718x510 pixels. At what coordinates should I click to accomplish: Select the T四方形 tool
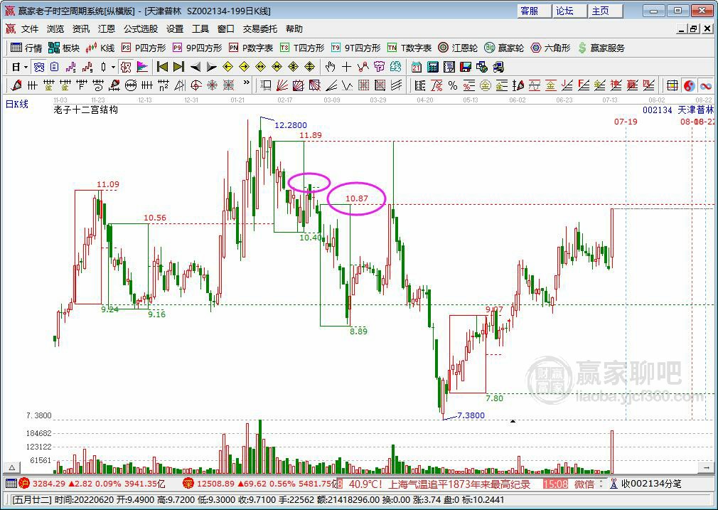click(x=301, y=48)
